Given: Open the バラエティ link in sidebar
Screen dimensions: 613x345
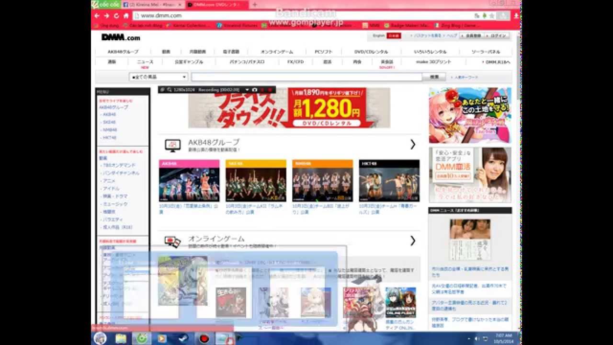Looking at the screenshot, I should [x=112, y=219].
